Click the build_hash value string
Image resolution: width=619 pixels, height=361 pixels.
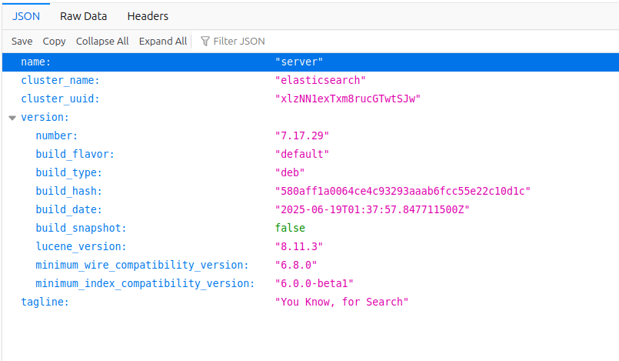click(x=403, y=191)
